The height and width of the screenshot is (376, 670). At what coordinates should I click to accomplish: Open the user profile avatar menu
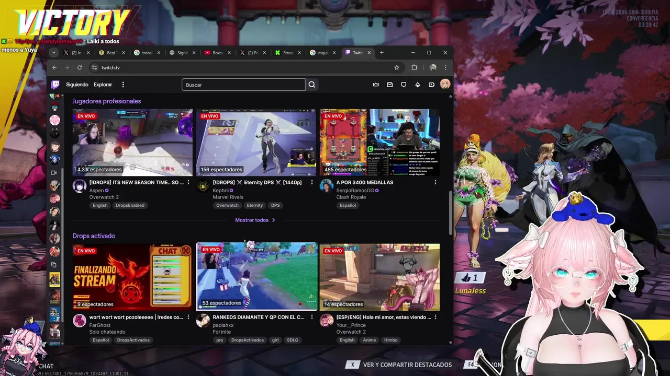point(445,85)
